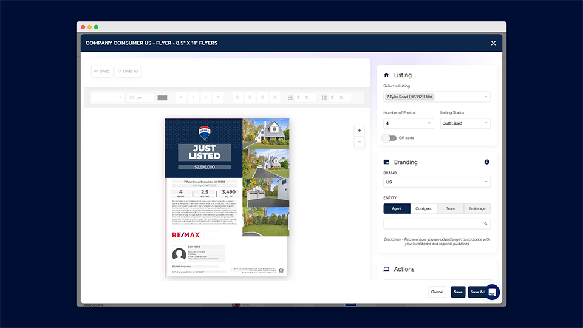Screen dimensions: 583x328
Task: Toggle bold text formatting
Action: pos(180,97)
